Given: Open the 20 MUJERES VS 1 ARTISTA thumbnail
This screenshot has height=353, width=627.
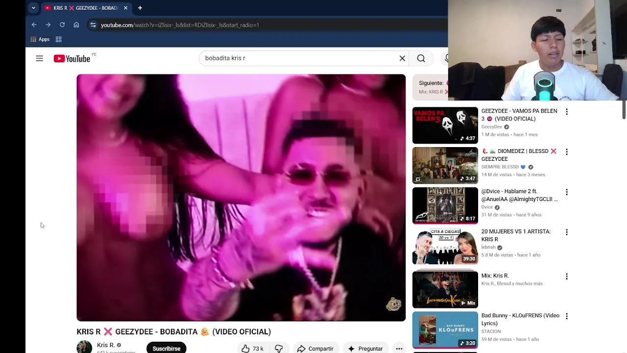Looking at the screenshot, I should [x=445, y=246].
